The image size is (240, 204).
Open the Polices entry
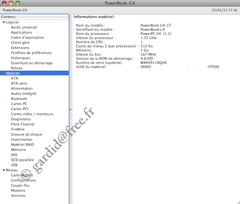17,68
